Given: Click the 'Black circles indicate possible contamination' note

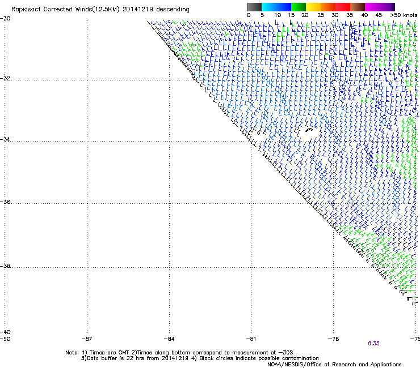Looking at the screenshot, I should [259, 358].
